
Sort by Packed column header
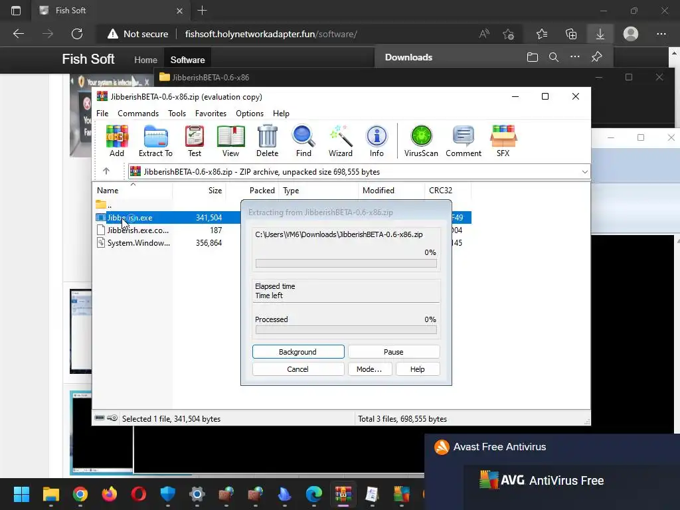[253, 191]
